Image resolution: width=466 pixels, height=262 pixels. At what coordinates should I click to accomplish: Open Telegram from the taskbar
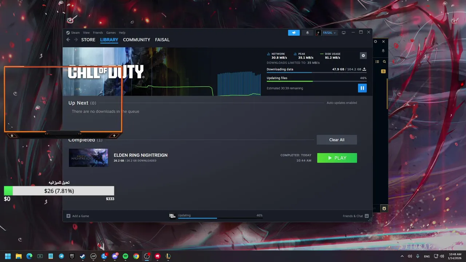pos(61,256)
